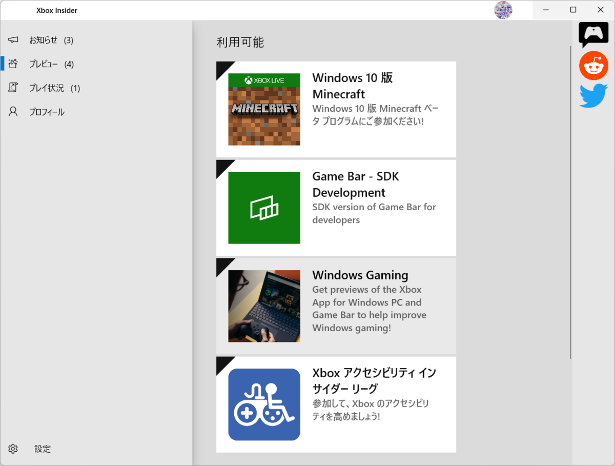Image resolution: width=615 pixels, height=466 pixels.
Task: Open the Xbox feedback controller icon
Action: pyautogui.click(x=593, y=35)
